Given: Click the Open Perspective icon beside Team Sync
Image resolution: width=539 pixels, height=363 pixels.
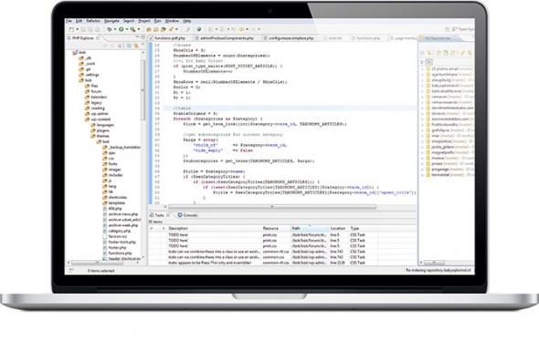Looking at the screenshot, I should point(448,29).
